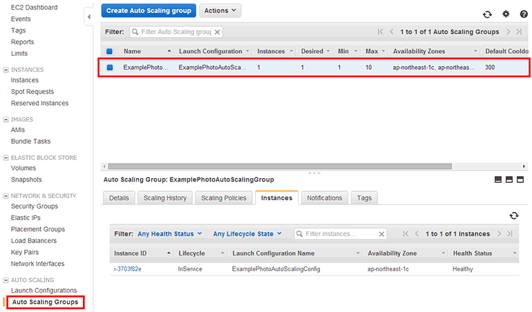Open instance i-3703f82e link
532x312 pixels.
tap(128, 269)
